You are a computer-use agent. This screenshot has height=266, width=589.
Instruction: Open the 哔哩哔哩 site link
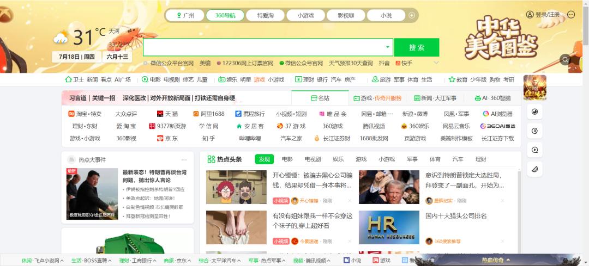(250, 138)
